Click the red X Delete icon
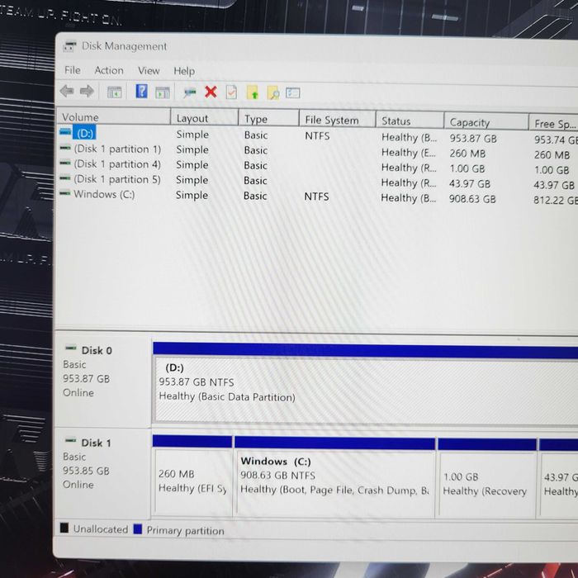Viewport: 578px width, 578px height. [x=211, y=92]
